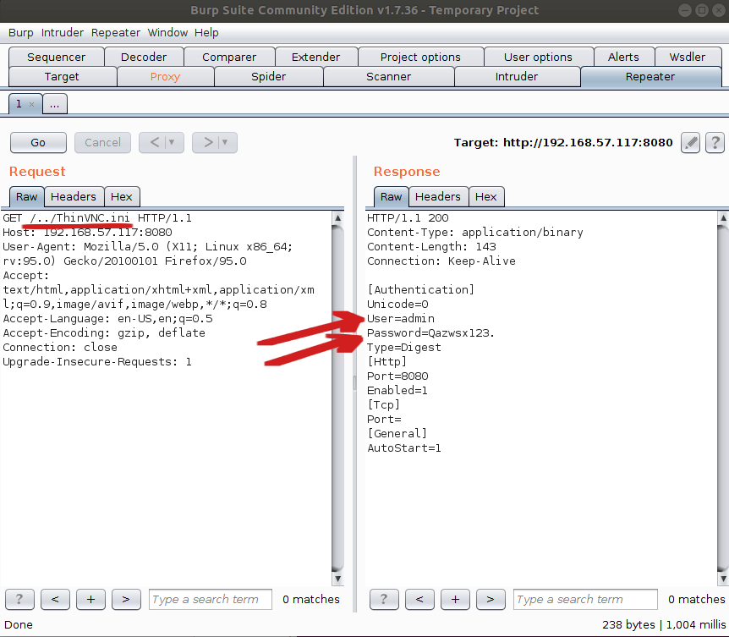The image size is (729, 637).
Task: Open the Repeater menu
Action: tap(116, 32)
